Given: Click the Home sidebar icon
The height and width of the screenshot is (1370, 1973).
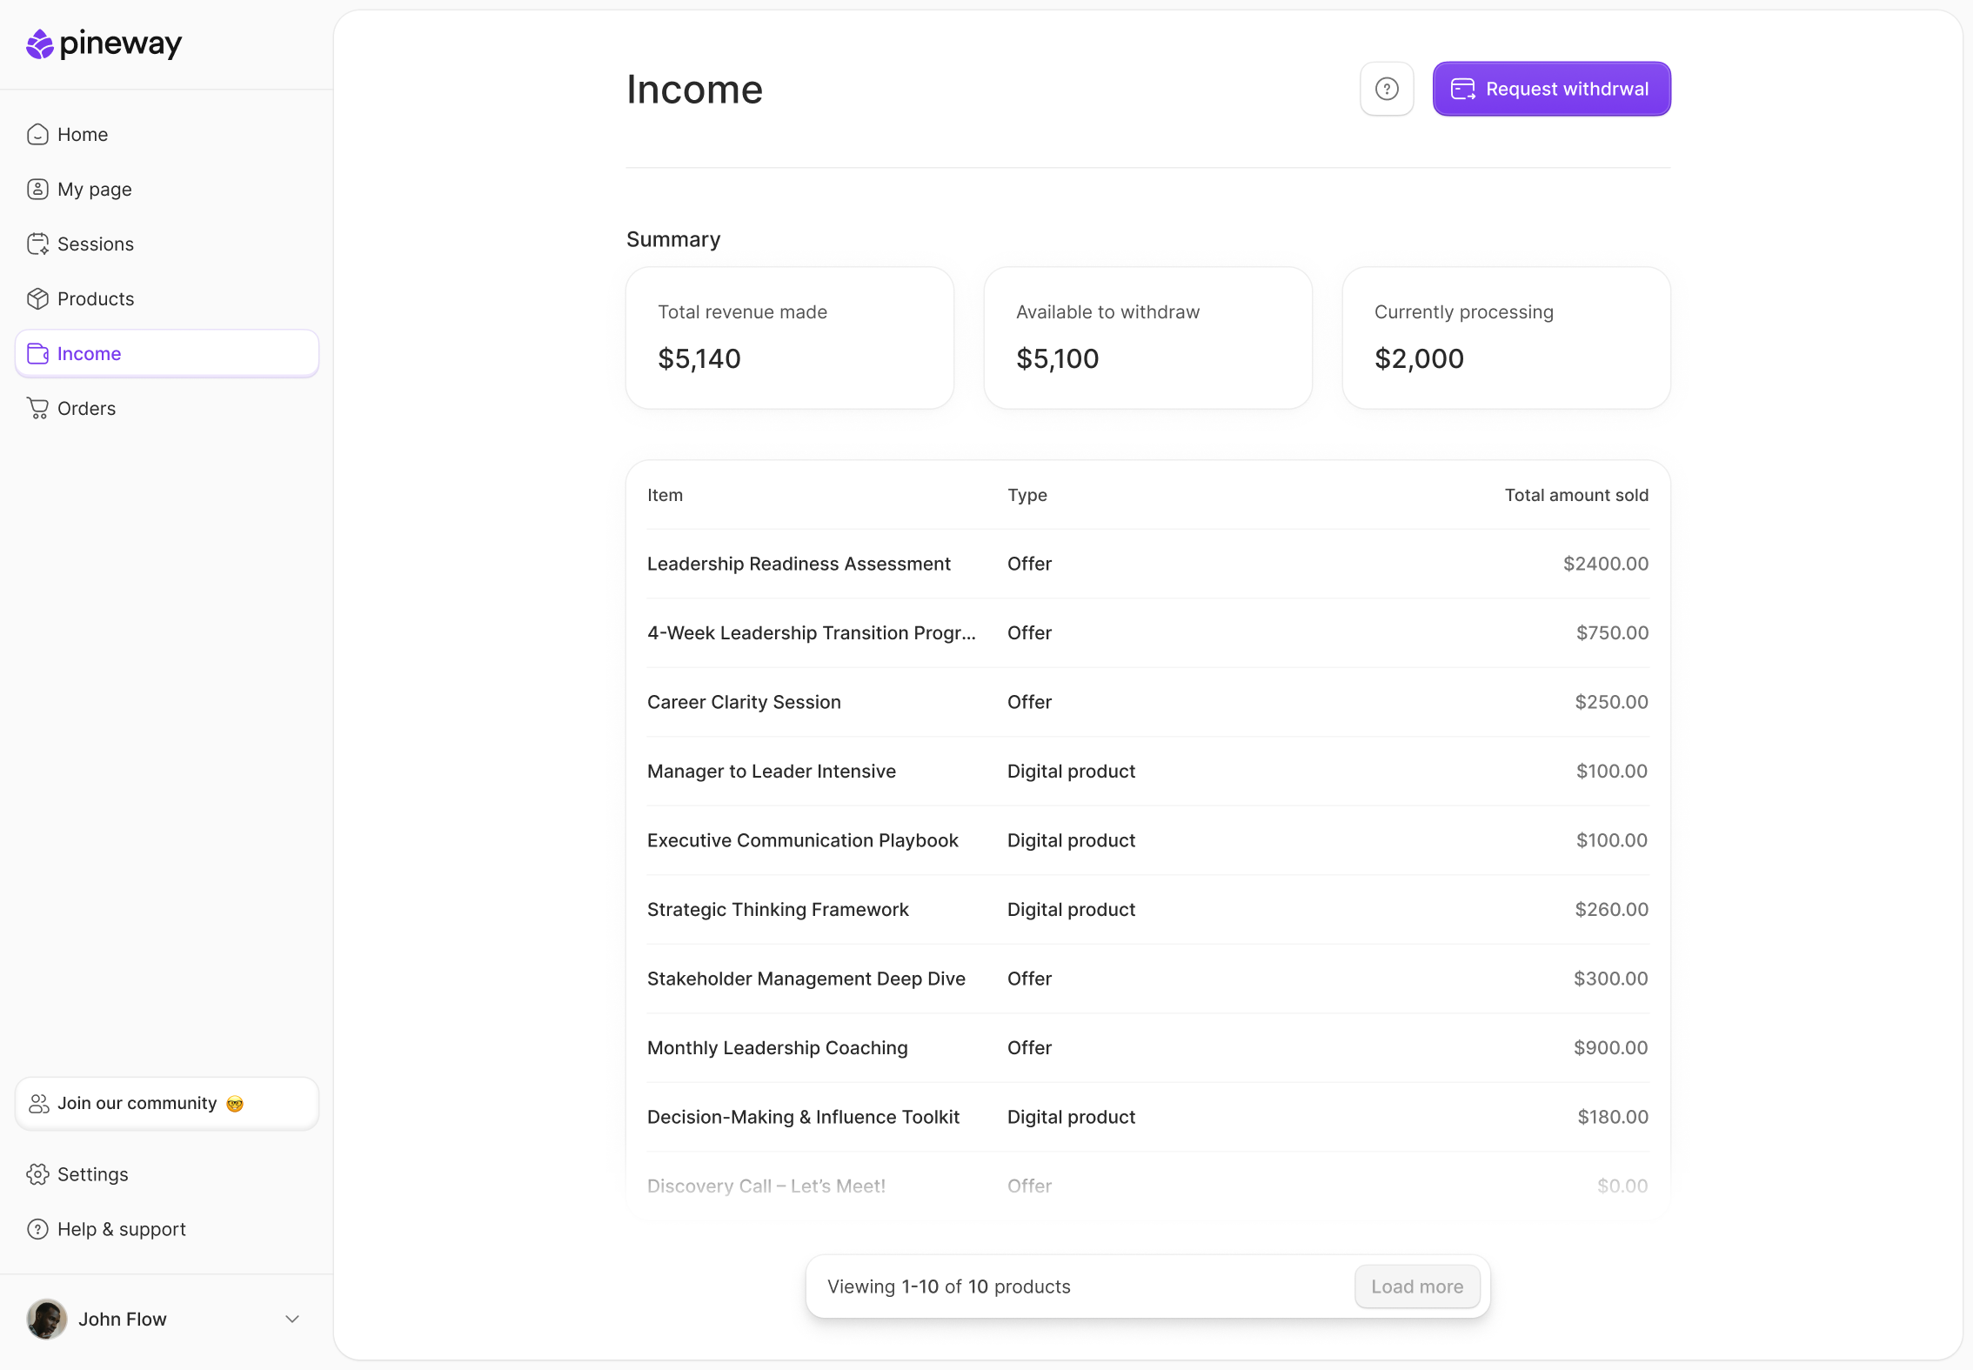Looking at the screenshot, I should pyautogui.click(x=37, y=134).
